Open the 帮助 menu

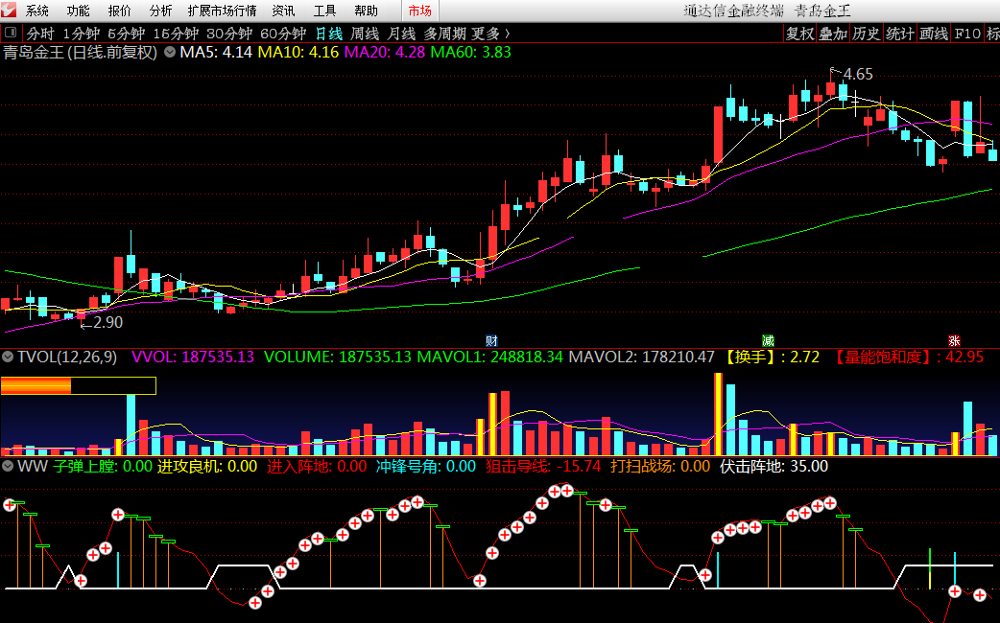click(366, 11)
